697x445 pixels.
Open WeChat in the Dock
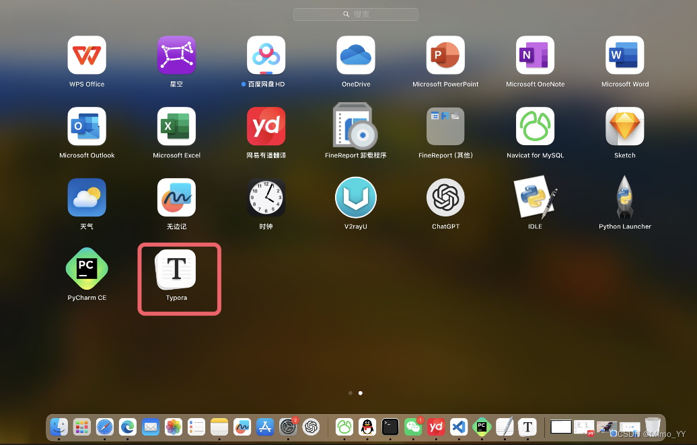[x=413, y=428]
